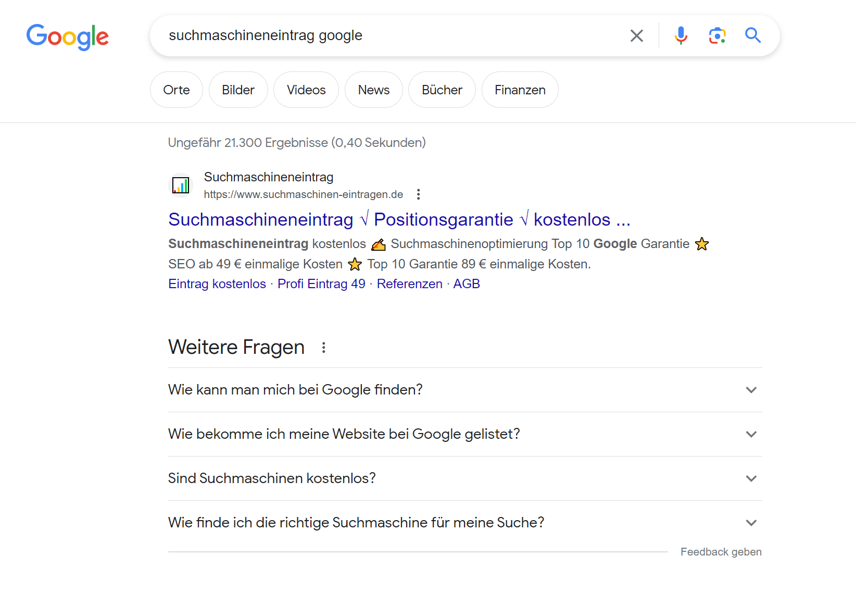This screenshot has height=592, width=856.
Task: Open the Orte filter
Action: tap(177, 90)
